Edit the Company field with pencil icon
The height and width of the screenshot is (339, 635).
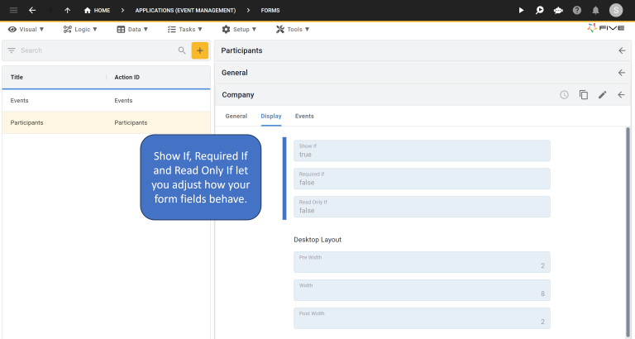tap(602, 95)
